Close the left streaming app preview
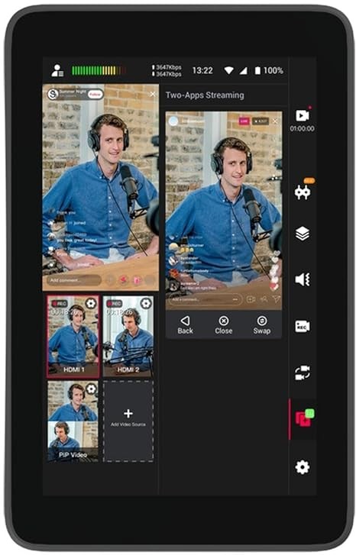Screen dimensions: 356x555 point(153,94)
